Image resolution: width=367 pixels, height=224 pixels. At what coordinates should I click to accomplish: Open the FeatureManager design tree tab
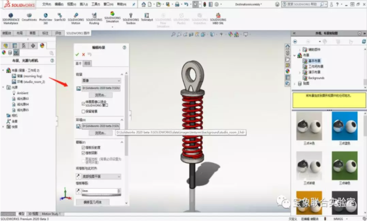click(6, 45)
